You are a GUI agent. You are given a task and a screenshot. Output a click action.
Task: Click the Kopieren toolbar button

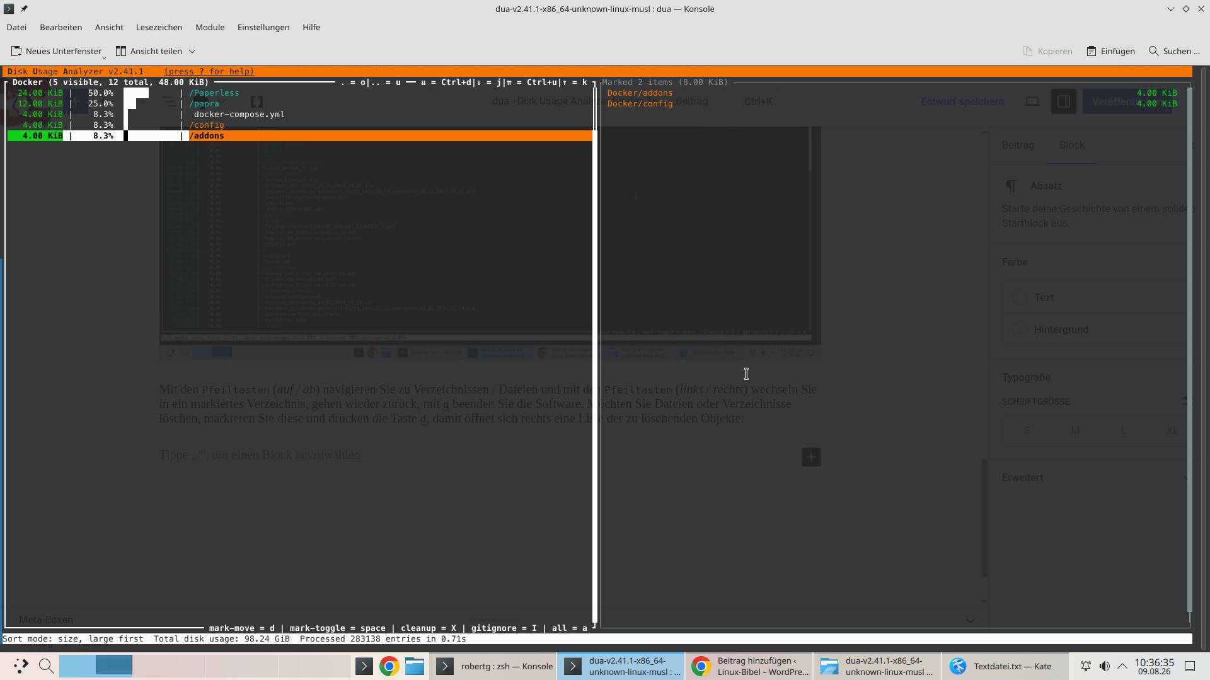pos(1047,51)
